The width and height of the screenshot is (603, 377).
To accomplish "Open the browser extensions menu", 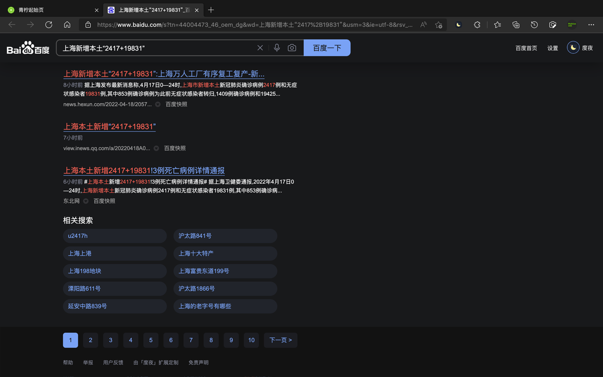I will point(477,25).
